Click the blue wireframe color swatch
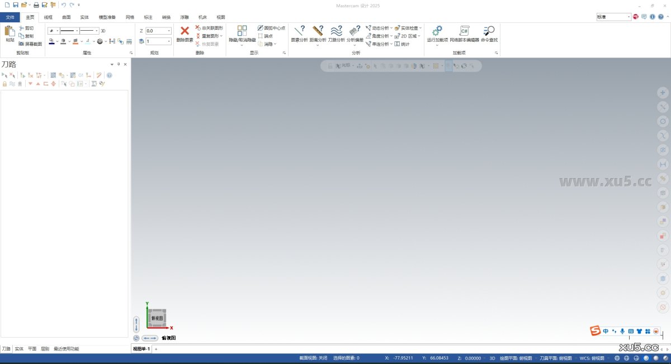Screen dimensions: 671x364 [x=51, y=41]
